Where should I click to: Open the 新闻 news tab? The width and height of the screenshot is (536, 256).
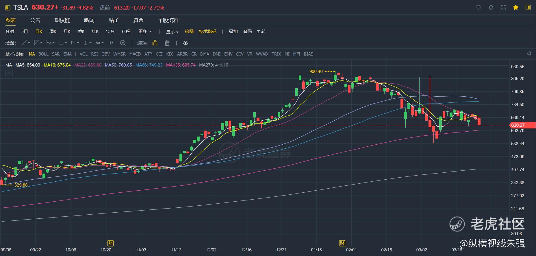point(89,20)
